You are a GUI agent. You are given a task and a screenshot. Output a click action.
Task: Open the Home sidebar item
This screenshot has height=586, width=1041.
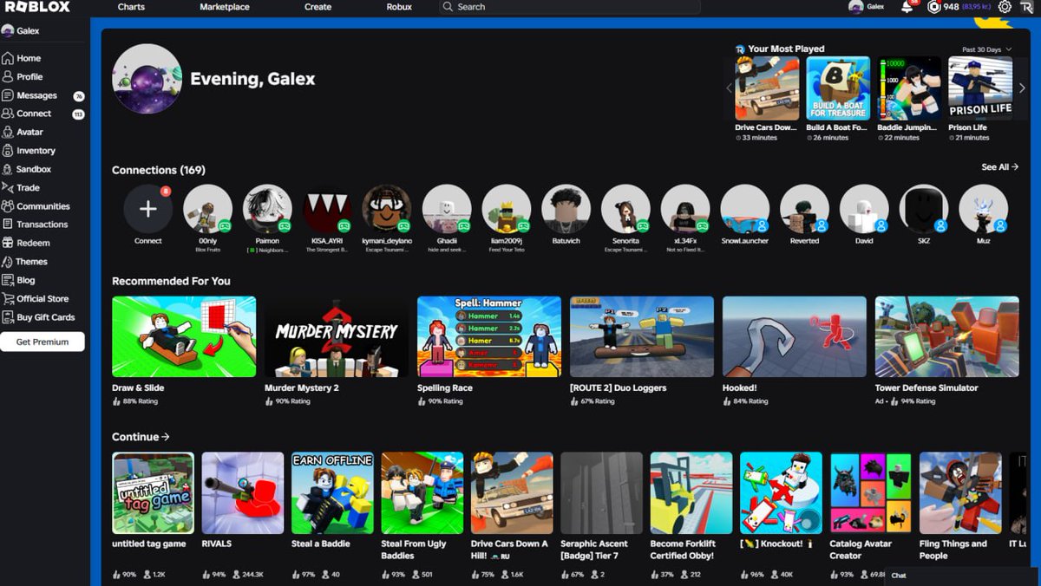[22, 58]
